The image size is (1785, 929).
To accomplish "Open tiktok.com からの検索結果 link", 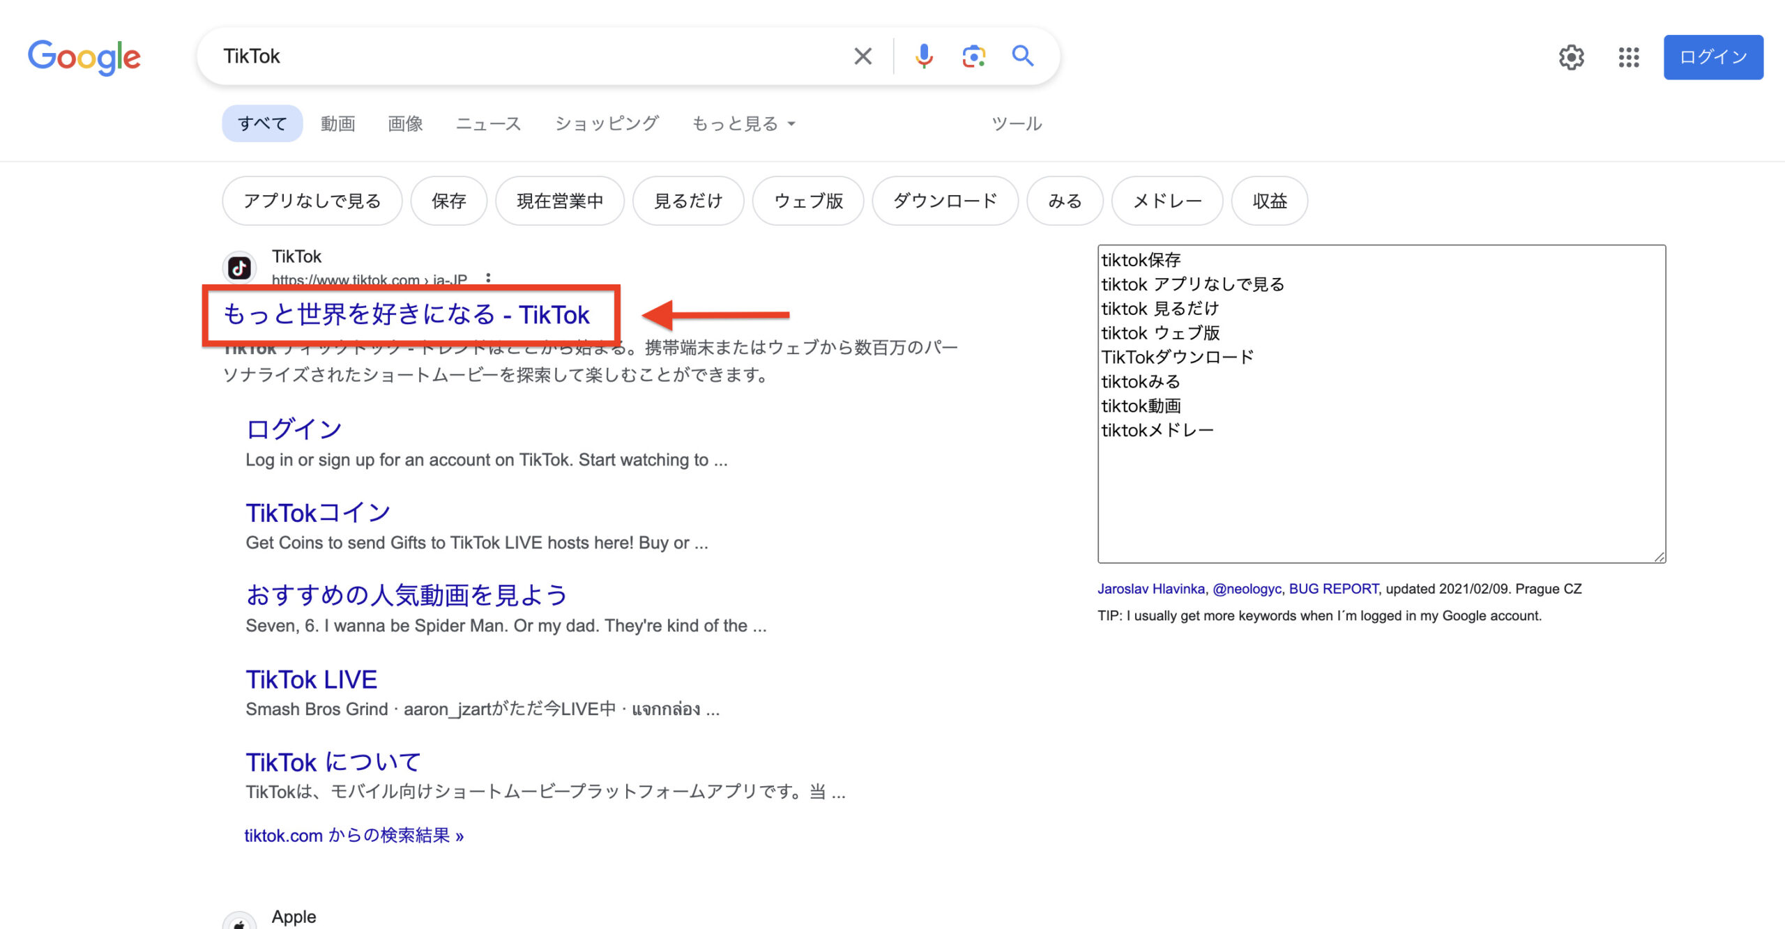I will 354,836.
